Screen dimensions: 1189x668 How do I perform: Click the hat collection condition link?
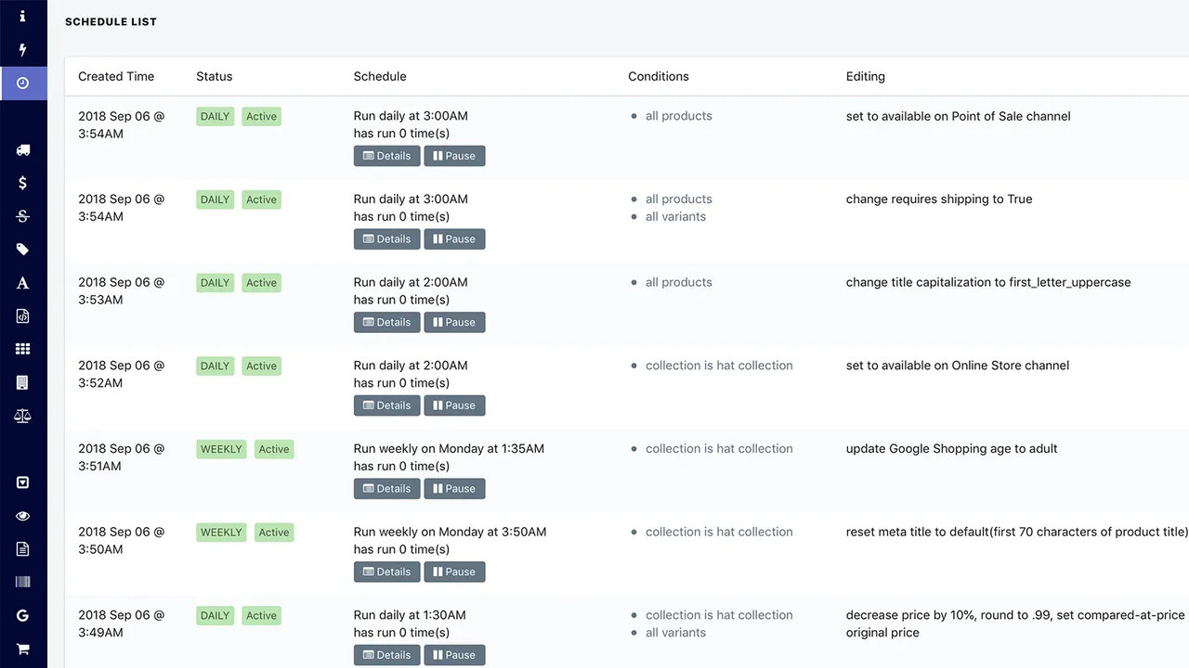pos(719,365)
